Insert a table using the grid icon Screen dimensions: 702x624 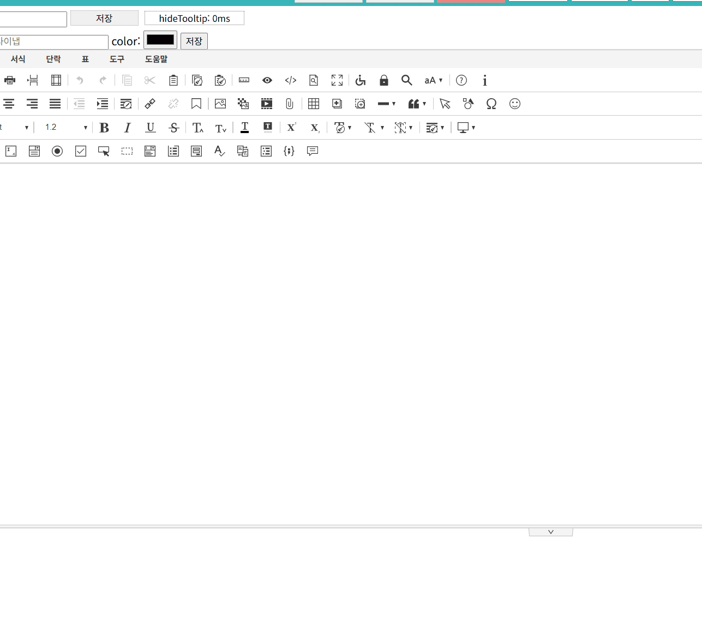[314, 104]
